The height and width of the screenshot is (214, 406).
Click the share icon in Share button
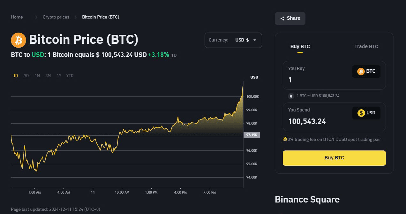click(x=282, y=19)
